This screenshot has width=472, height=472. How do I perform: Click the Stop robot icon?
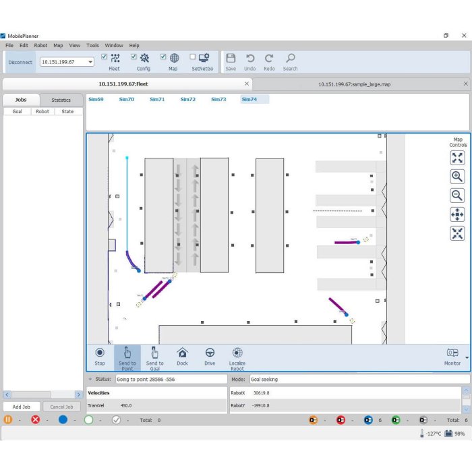(x=100, y=353)
